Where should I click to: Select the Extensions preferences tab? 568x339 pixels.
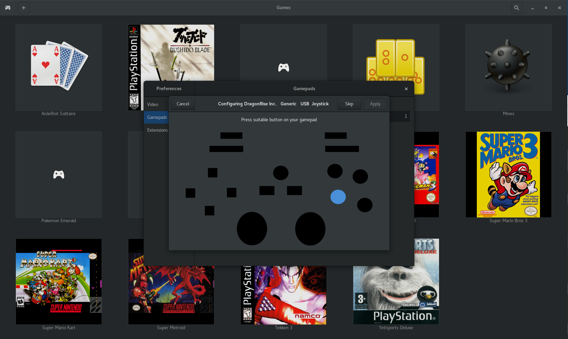tap(156, 130)
